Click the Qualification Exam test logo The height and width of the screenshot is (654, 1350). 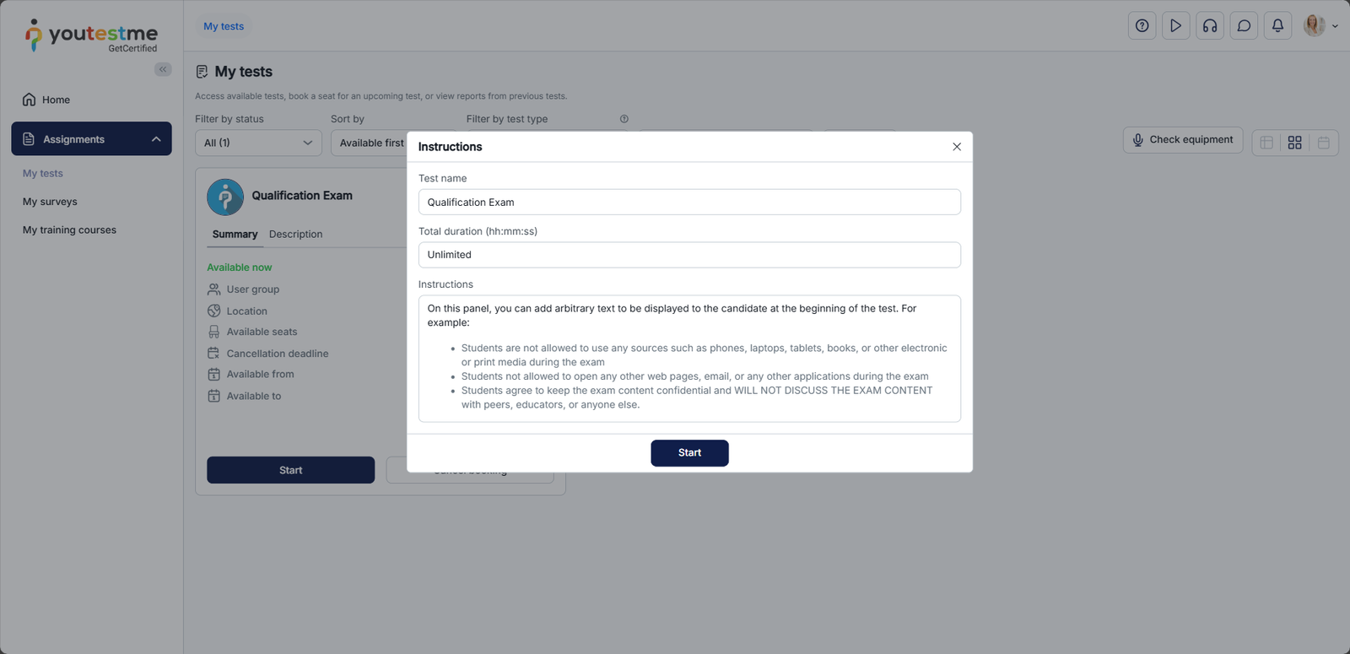coord(225,197)
